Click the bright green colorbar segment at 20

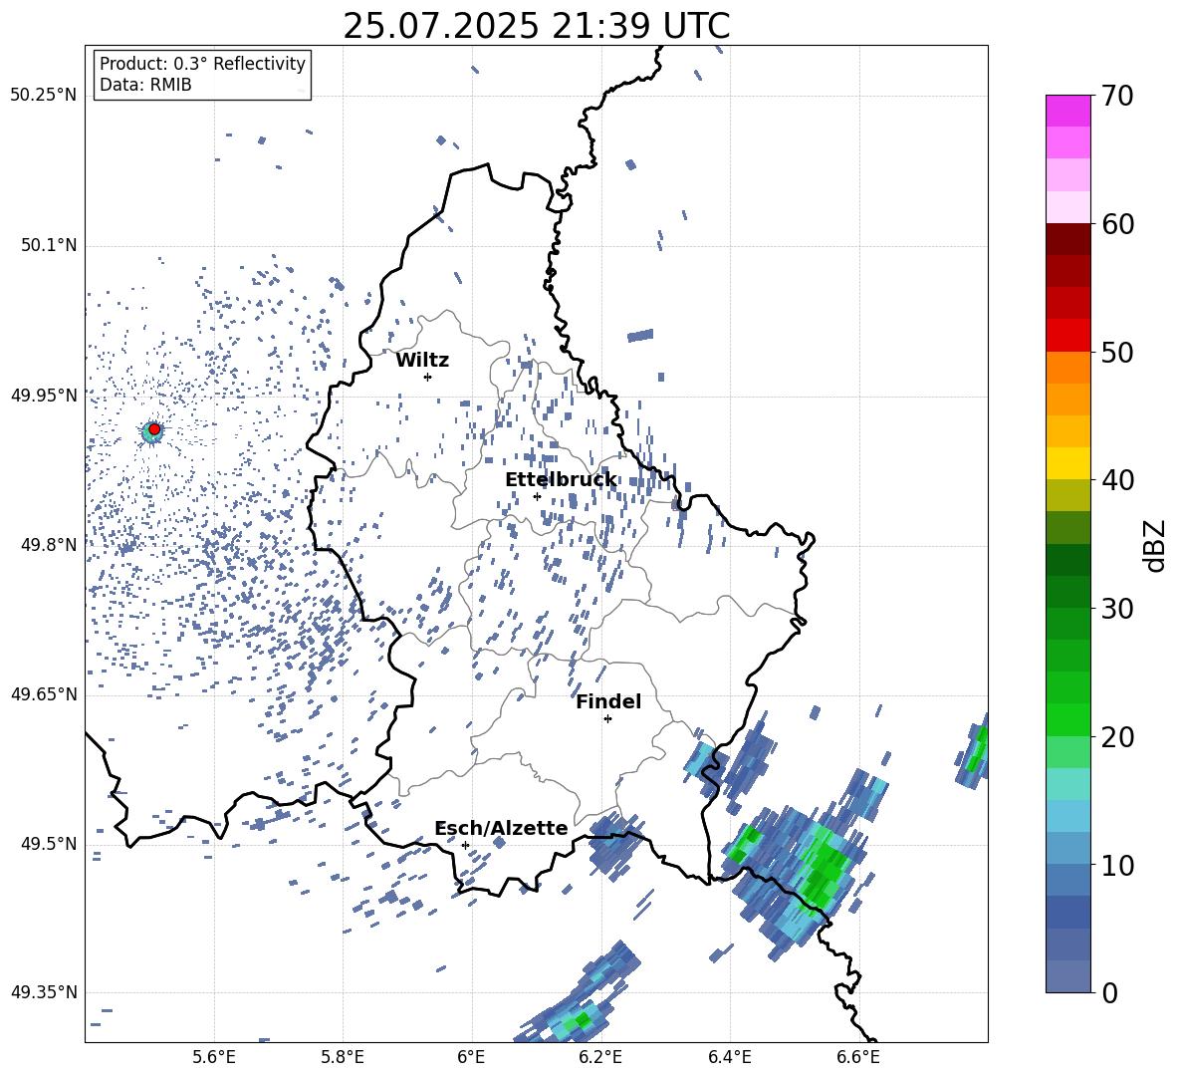1067,719
